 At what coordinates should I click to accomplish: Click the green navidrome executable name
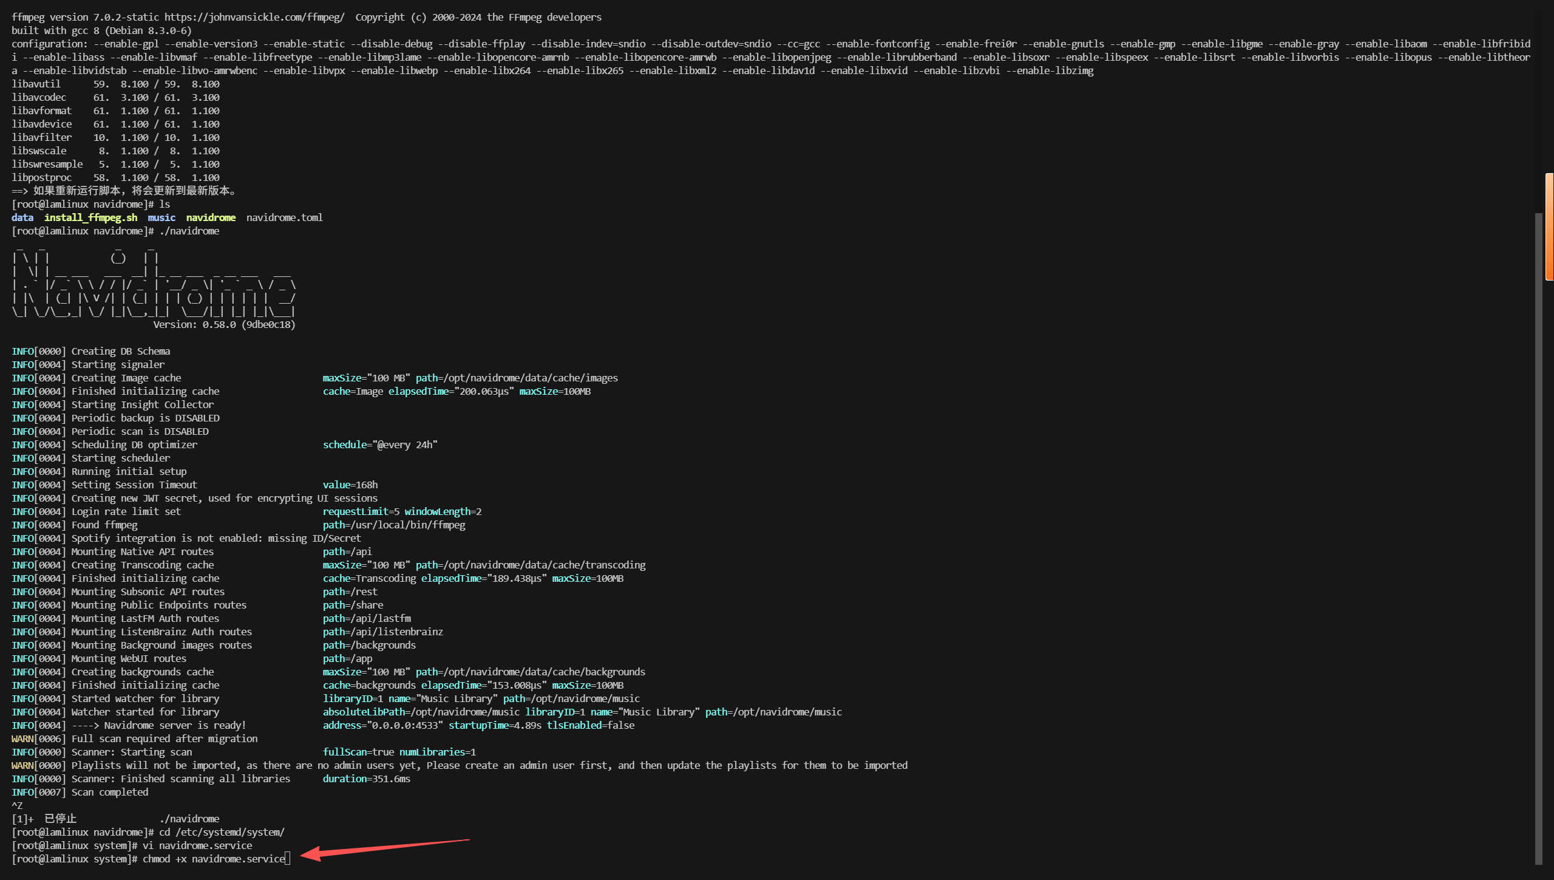pyautogui.click(x=211, y=217)
